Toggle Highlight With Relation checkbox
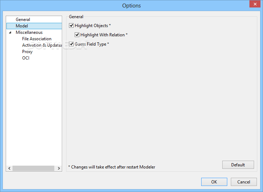 (77, 35)
